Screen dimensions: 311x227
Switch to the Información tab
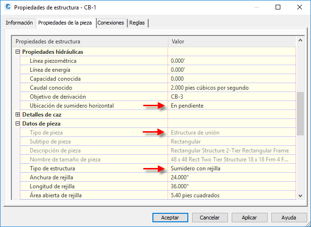coord(19,23)
